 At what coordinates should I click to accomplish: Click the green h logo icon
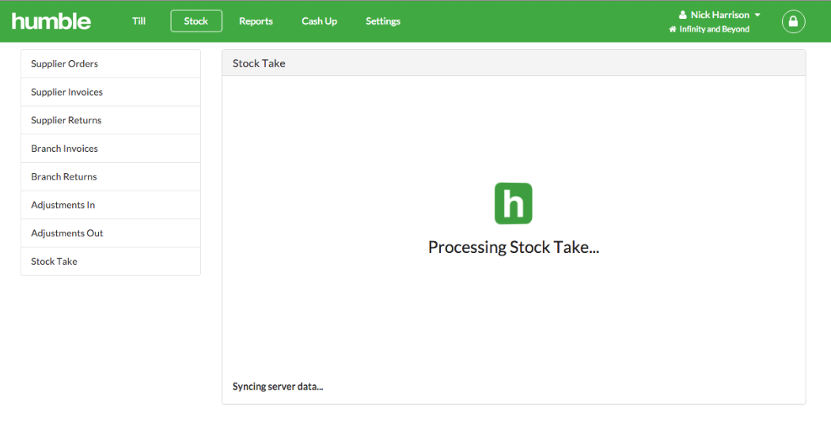[513, 203]
